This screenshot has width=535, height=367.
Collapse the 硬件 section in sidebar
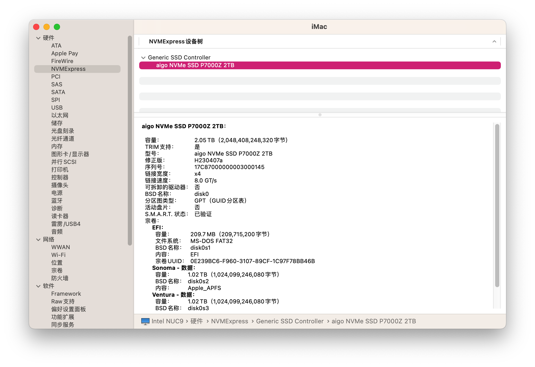(38, 38)
